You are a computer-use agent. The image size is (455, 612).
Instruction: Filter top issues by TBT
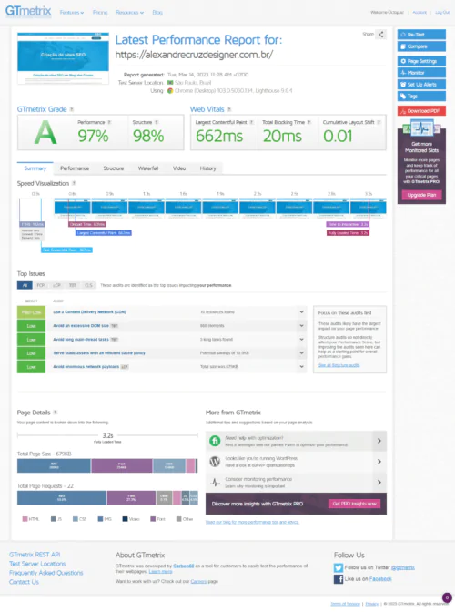[73, 285]
